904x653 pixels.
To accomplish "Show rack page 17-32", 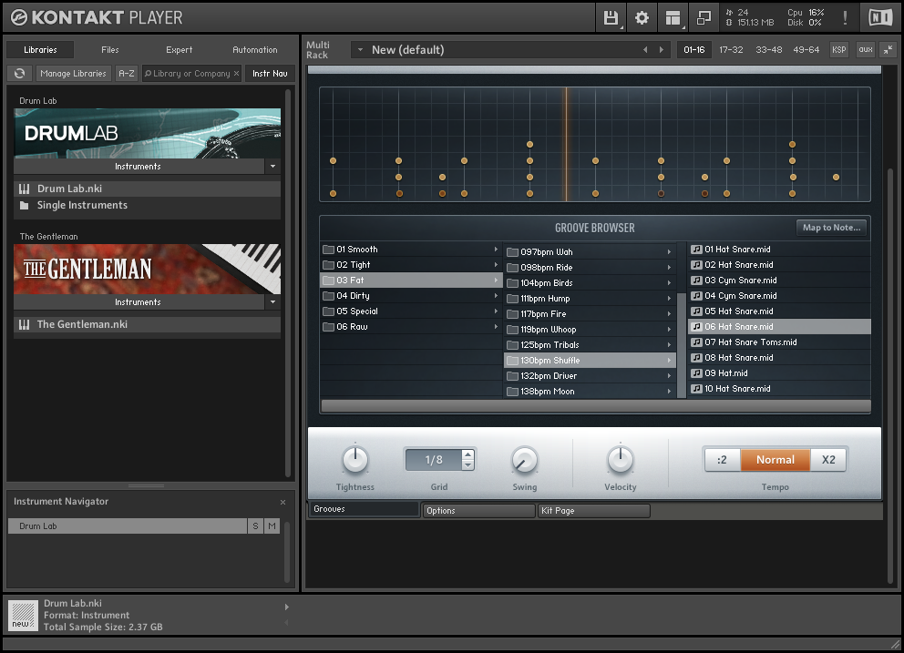I will tap(731, 49).
